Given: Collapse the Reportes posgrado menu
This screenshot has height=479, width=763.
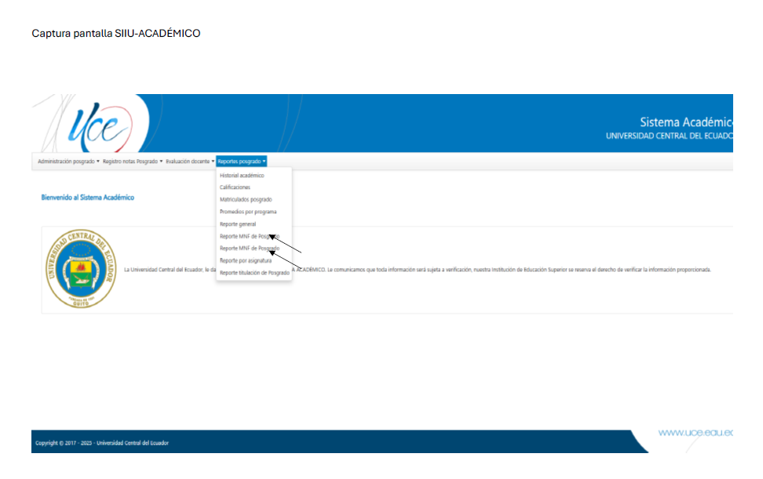Looking at the screenshot, I should 242,161.
